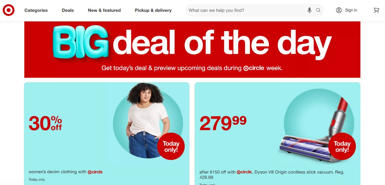Open the Dyson V8 Origin vacuum deal
Screen dimensions: 385x185
click(x=278, y=128)
